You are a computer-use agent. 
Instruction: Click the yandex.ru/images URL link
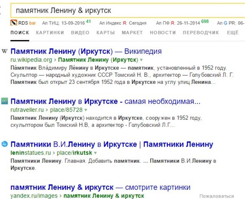[x=34, y=196]
